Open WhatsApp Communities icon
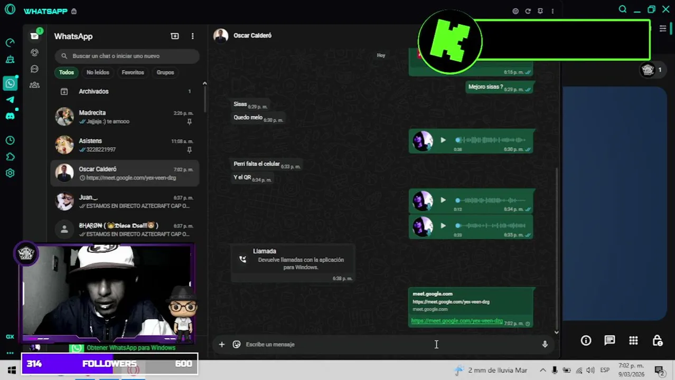 coord(34,84)
